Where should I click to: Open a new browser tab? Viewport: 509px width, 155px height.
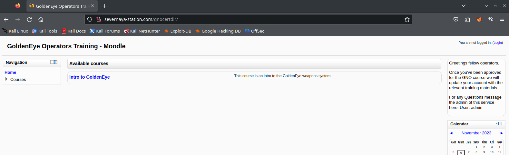pyautogui.click(x=104, y=6)
